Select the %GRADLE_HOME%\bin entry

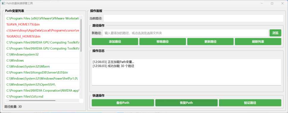pyautogui.click(x=43, y=36)
